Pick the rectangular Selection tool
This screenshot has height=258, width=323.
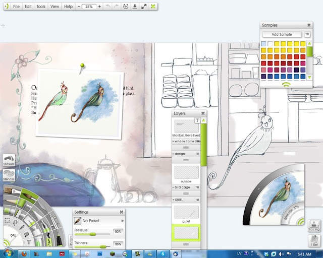pyautogui.click(x=7, y=221)
